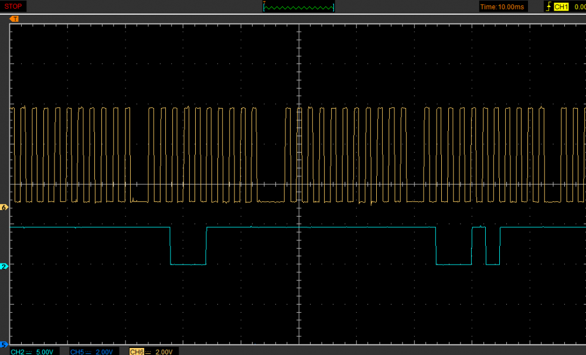Viewport: 586px width, 355px height.
Task: Click the STOP acquisition status indicator
Action: coord(13,6)
